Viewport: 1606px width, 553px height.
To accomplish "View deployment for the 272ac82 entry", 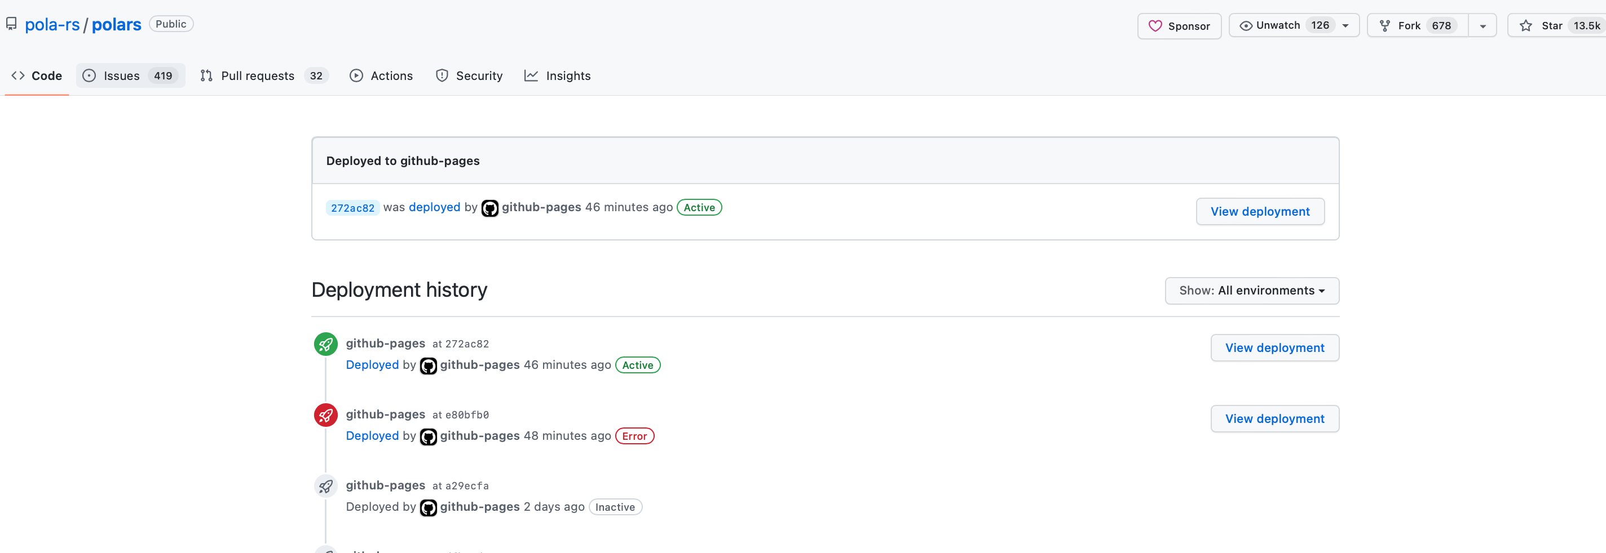I will (1274, 347).
